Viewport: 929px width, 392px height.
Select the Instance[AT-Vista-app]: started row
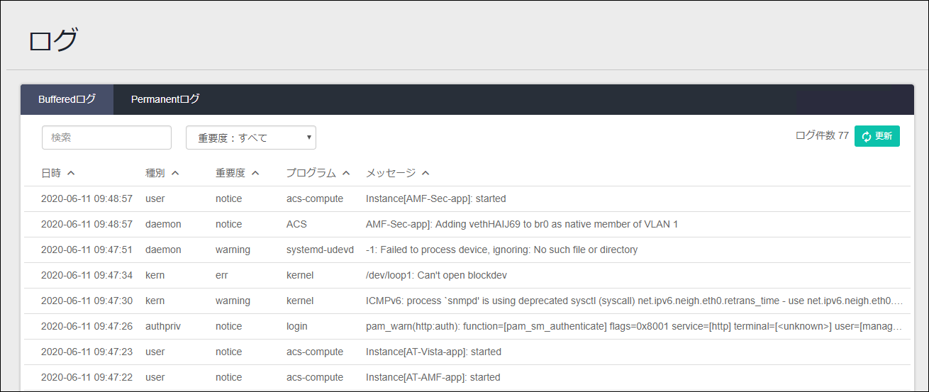pyautogui.click(x=467, y=352)
